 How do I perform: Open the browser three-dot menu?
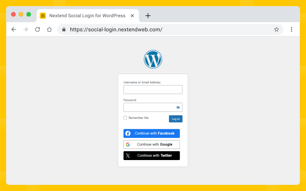(291, 29)
